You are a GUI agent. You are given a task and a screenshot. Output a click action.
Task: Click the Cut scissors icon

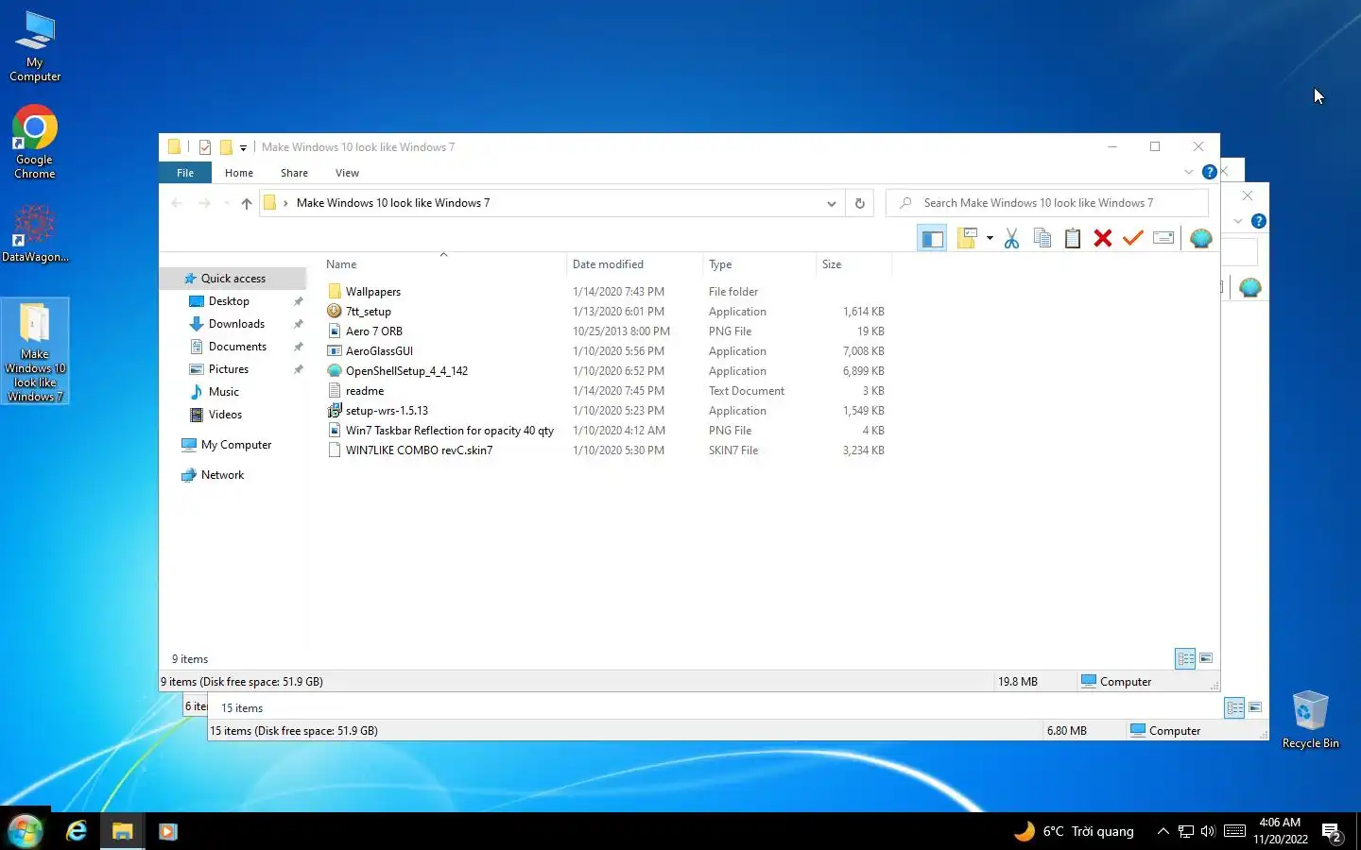pos(1011,238)
